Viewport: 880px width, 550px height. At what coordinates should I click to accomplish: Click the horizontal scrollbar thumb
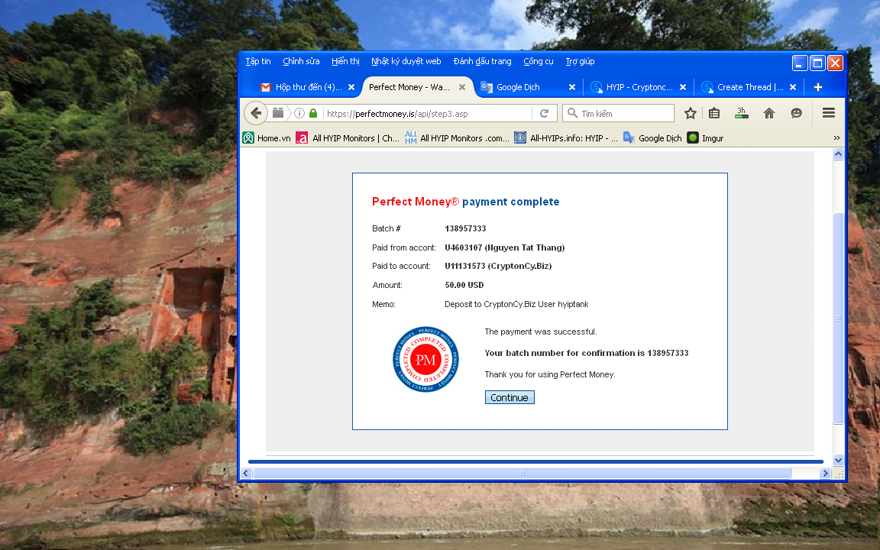(522, 473)
